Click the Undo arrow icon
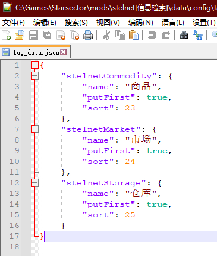 click(152, 35)
